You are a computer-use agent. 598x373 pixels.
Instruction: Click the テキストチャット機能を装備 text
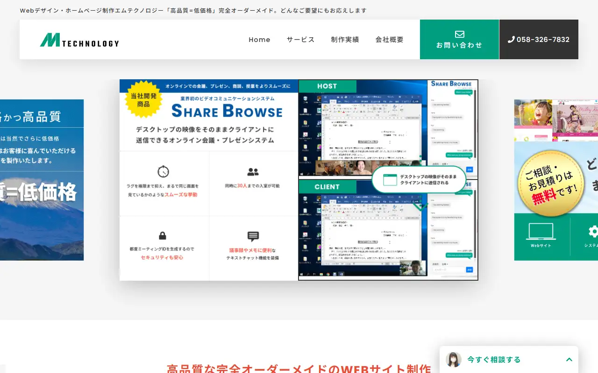253,257
